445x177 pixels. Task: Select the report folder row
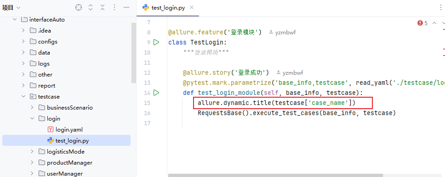[x=66, y=86]
